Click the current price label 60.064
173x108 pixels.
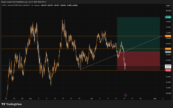(168, 66)
